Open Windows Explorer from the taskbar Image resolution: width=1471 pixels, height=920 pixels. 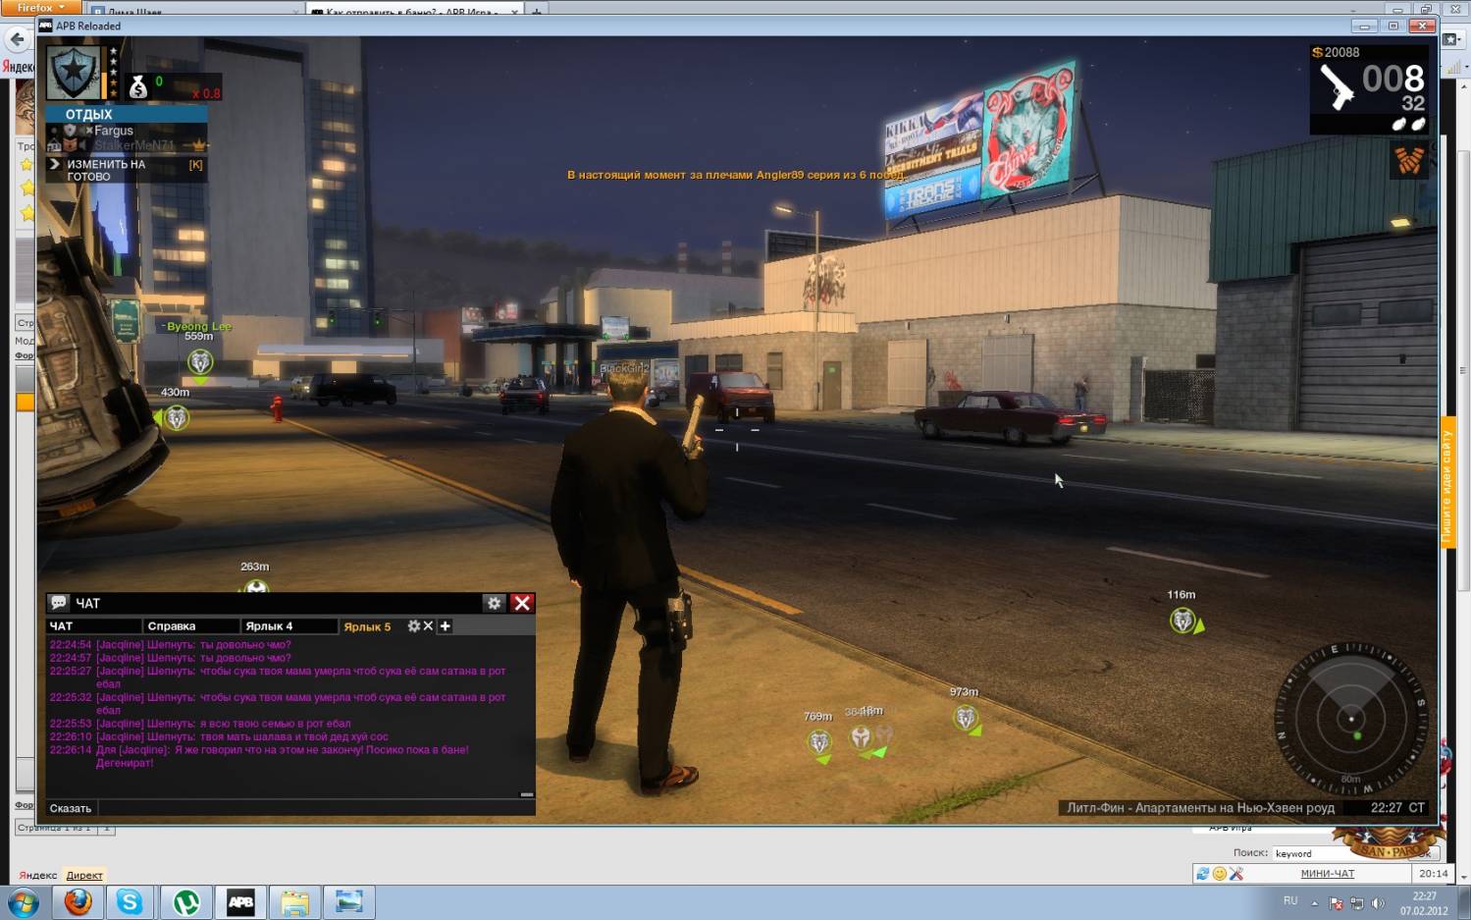[x=294, y=902]
